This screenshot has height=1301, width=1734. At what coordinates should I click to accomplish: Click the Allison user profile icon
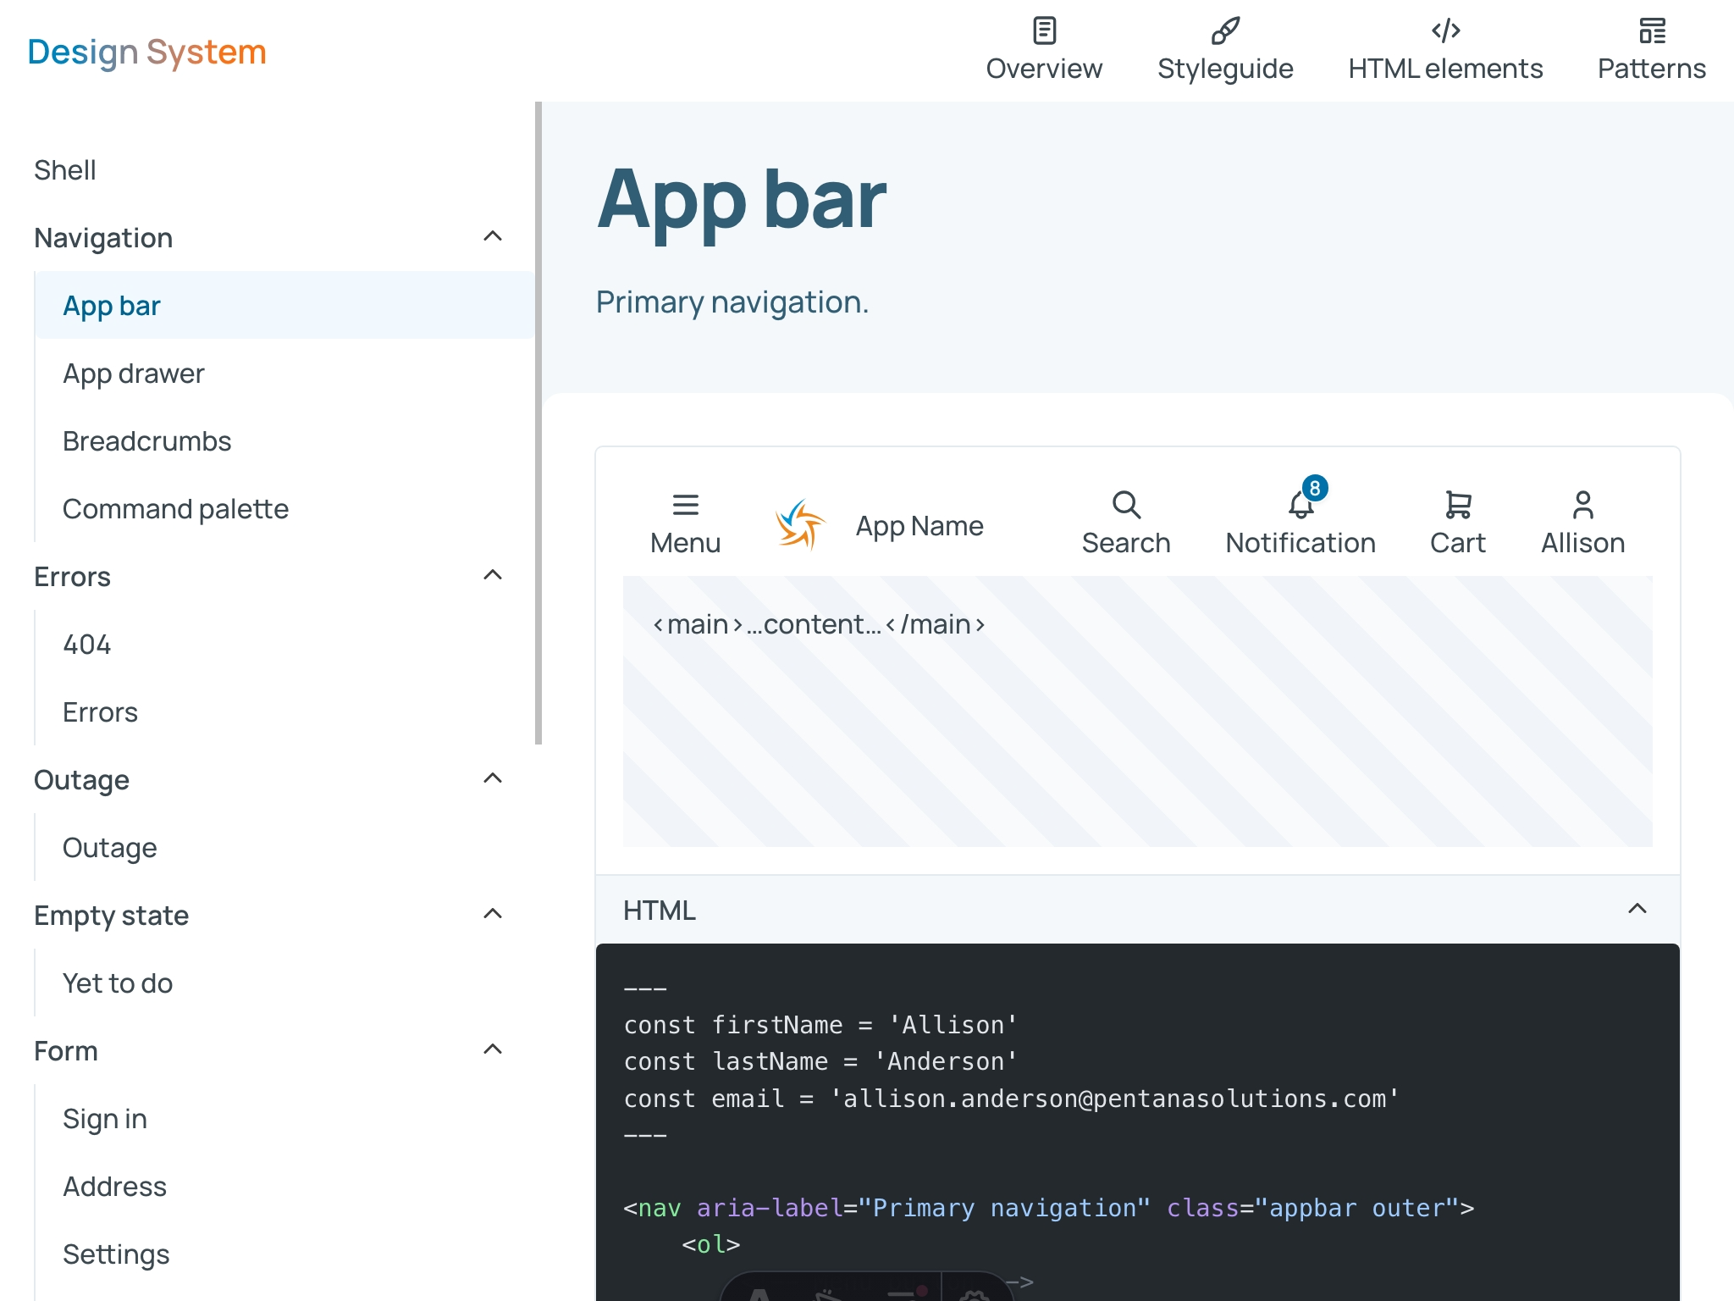pyautogui.click(x=1582, y=505)
